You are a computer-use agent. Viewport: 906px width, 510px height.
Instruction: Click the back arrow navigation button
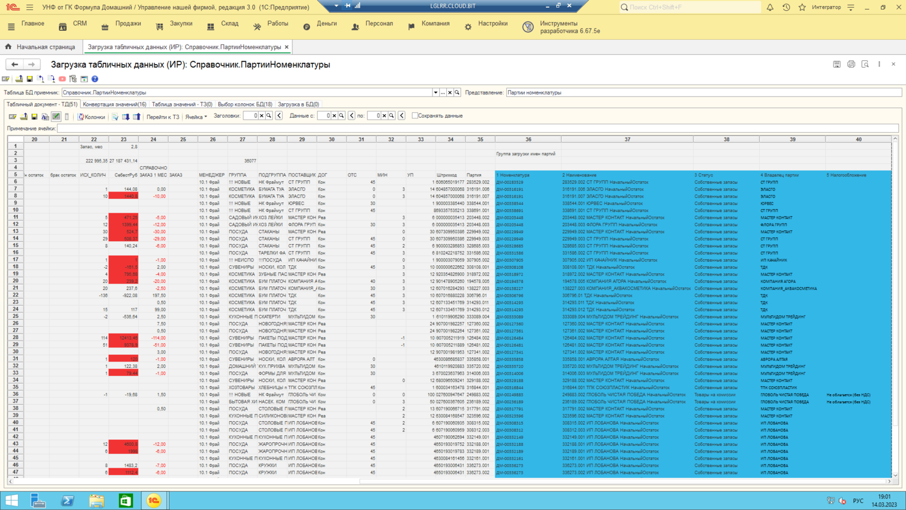point(14,64)
